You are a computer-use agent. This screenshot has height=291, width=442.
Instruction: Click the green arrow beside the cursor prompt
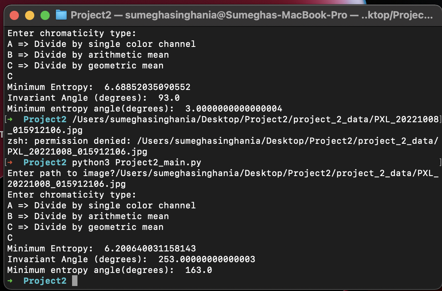click(10, 281)
